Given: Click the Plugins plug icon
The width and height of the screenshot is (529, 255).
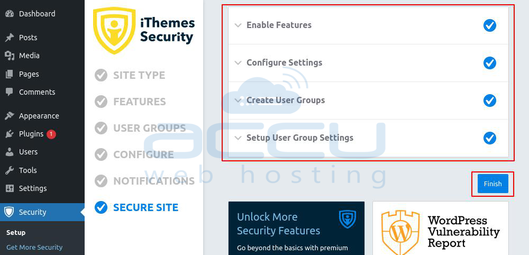Looking at the screenshot, I should pyautogui.click(x=10, y=134).
